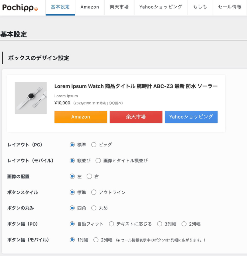Click the ボックスのデザイン設定 section heading
The image size is (247, 256).
pyautogui.click(x=39, y=58)
